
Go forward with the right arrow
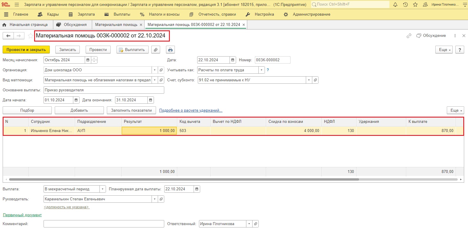pos(19,36)
